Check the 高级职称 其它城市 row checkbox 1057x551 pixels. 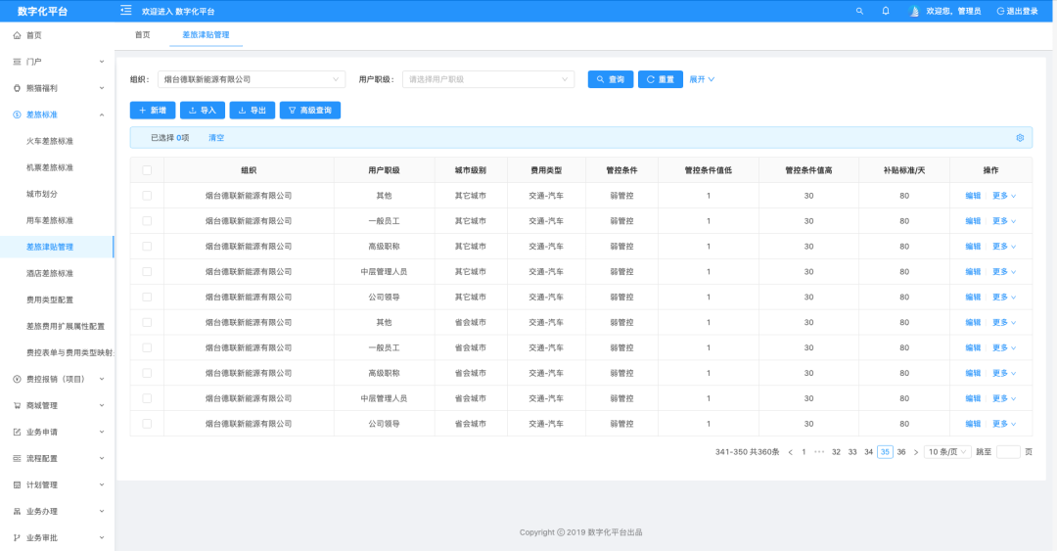pos(147,247)
